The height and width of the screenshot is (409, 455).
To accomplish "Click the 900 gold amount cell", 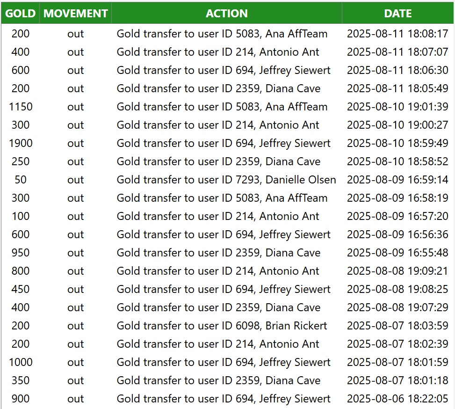I will (21, 399).
